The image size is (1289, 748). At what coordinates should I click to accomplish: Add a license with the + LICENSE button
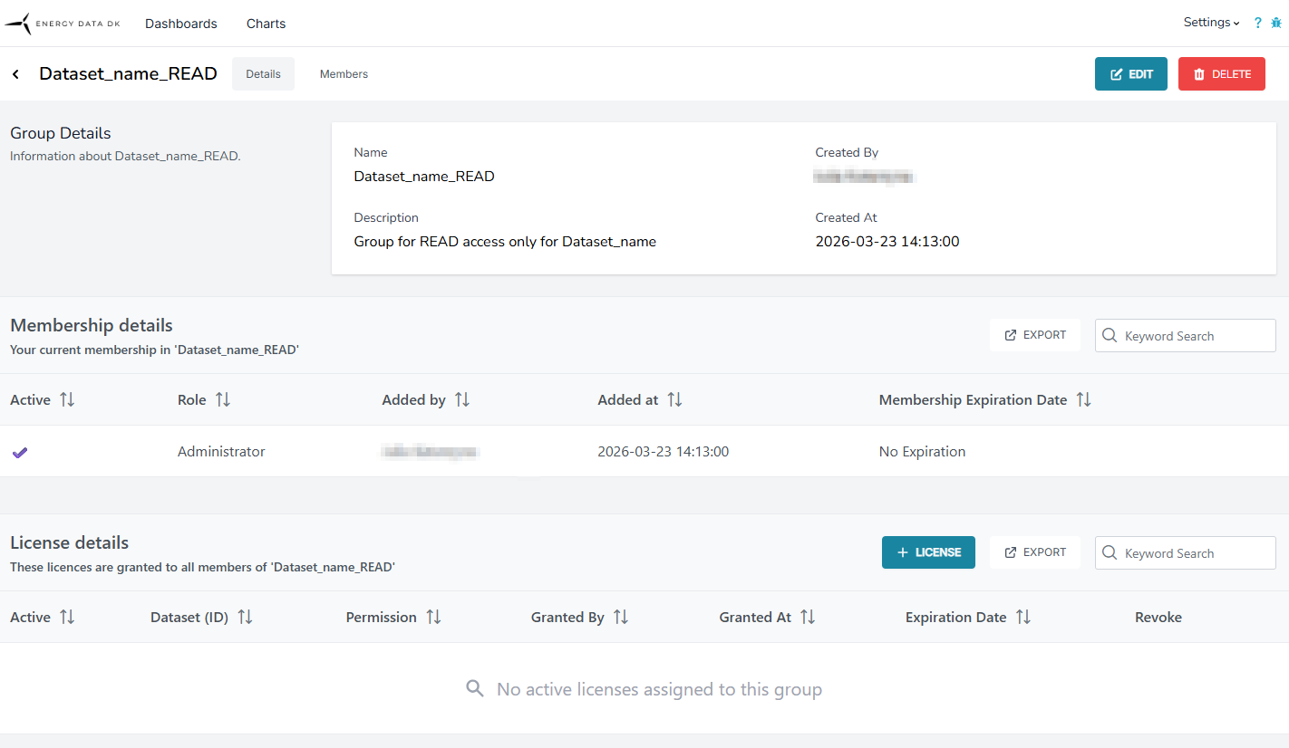(928, 552)
